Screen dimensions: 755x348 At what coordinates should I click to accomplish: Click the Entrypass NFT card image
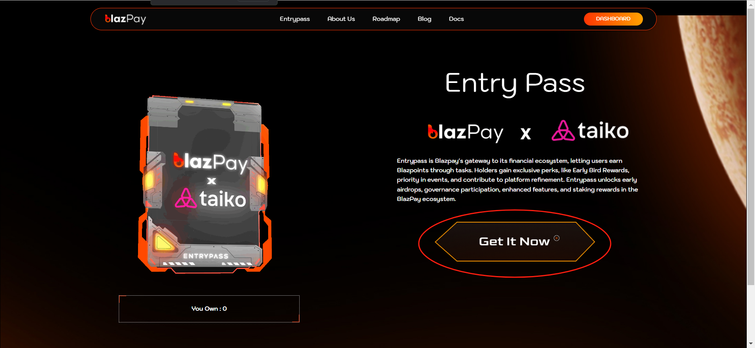(205, 184)
